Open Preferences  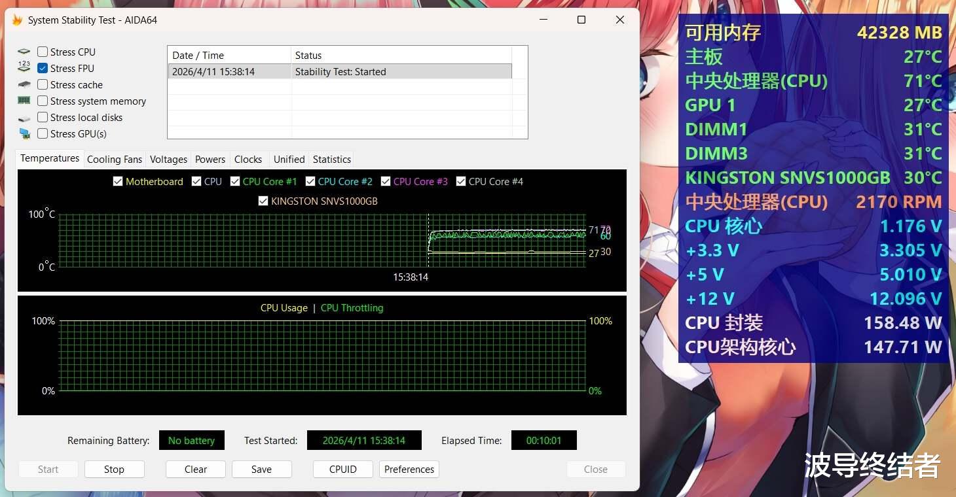pyautogui.click(x=409, y=469)
